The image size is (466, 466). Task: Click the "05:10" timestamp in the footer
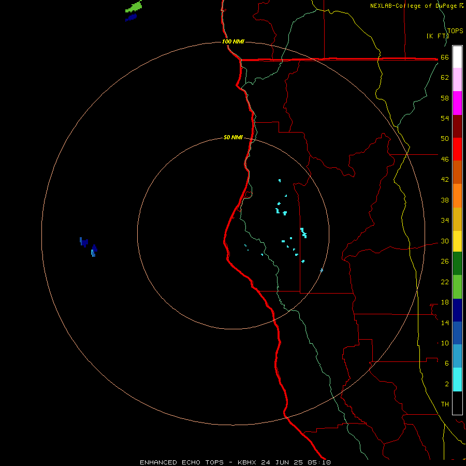[x=319, y=462]
